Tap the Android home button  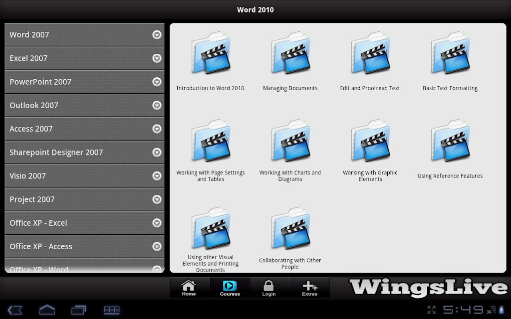[x=47, y=310]
